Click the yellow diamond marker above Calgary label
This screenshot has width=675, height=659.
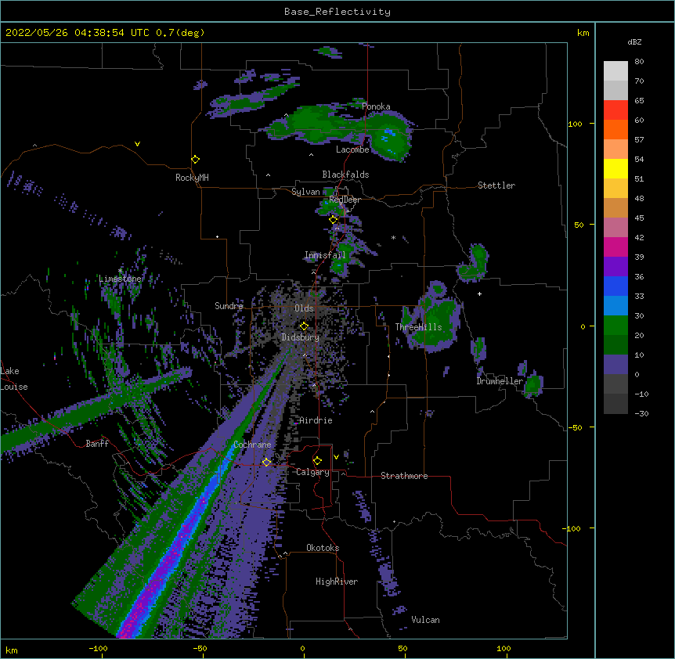pyautogui.click(x=317, y=460)
